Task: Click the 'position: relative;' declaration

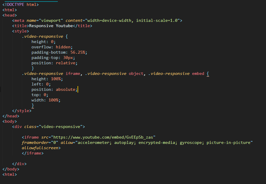Action: 54,63
